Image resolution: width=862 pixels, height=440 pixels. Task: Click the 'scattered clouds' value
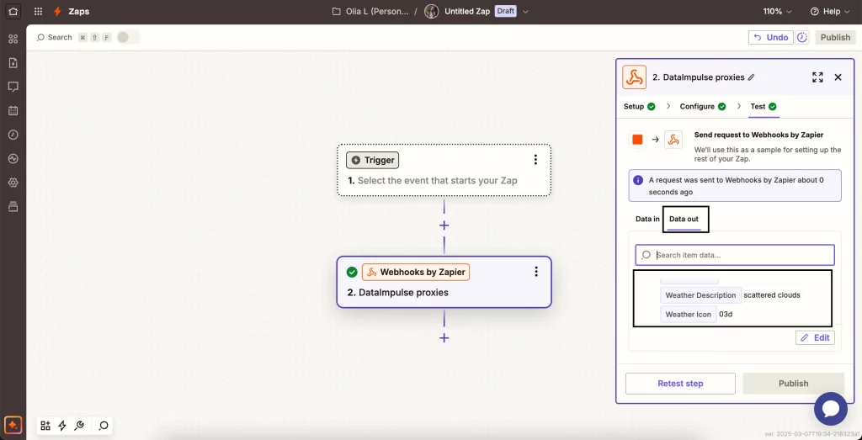pyautogui.click(x=772, y=295)
